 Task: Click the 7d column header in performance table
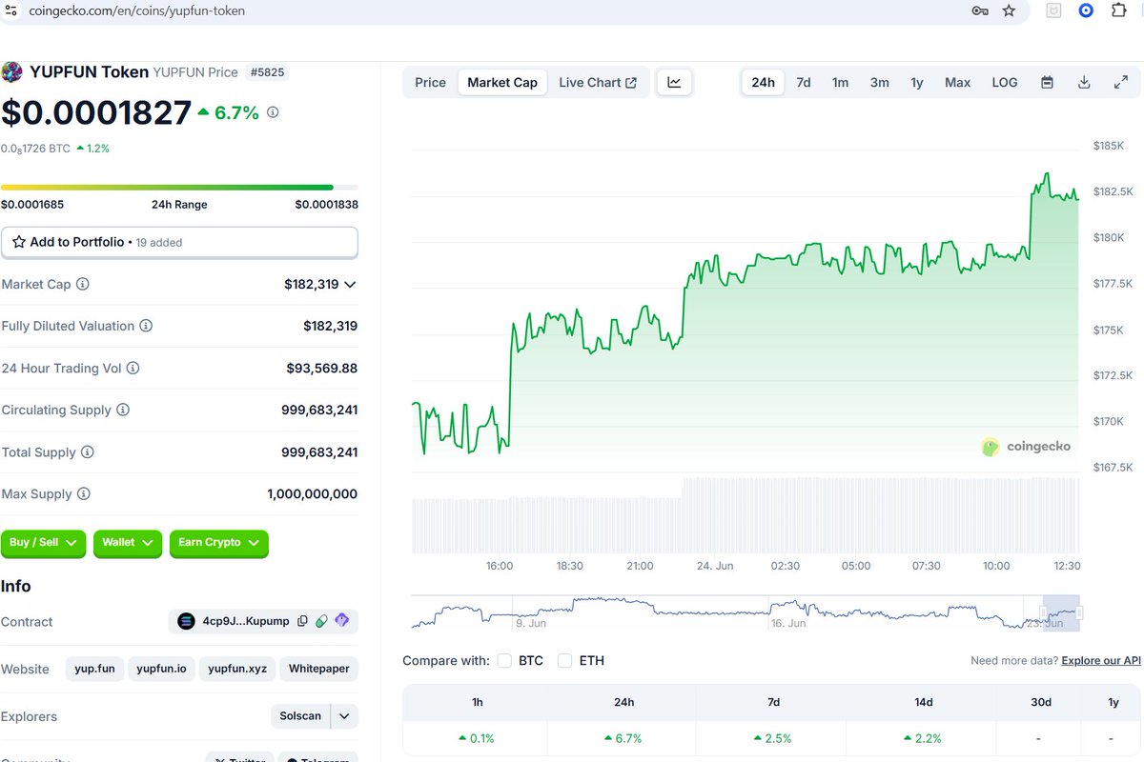[x=773, y=702]
